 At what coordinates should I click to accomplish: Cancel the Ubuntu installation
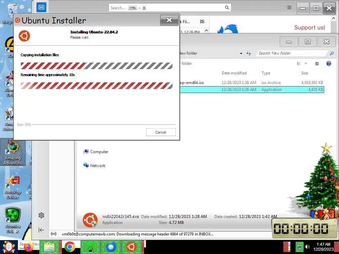click(x=161, y=132)
